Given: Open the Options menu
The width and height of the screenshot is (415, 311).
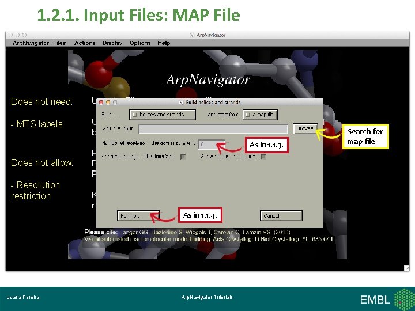Looking at the screenshot, I should tap(140, 43).
